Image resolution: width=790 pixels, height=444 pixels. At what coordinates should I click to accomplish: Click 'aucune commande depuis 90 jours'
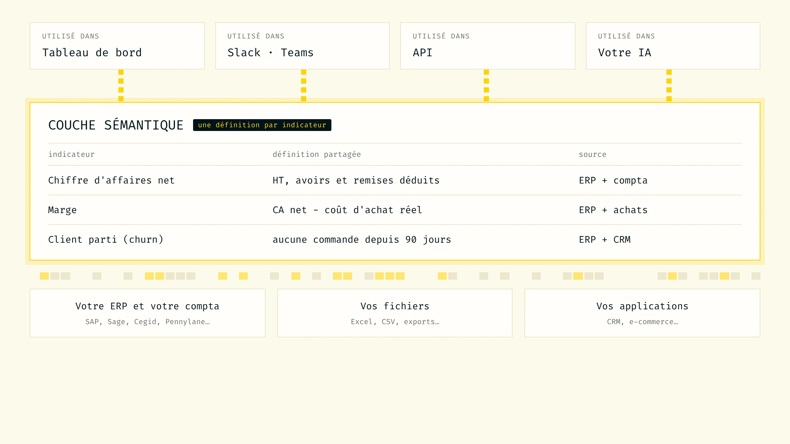(x=362, y=239)
